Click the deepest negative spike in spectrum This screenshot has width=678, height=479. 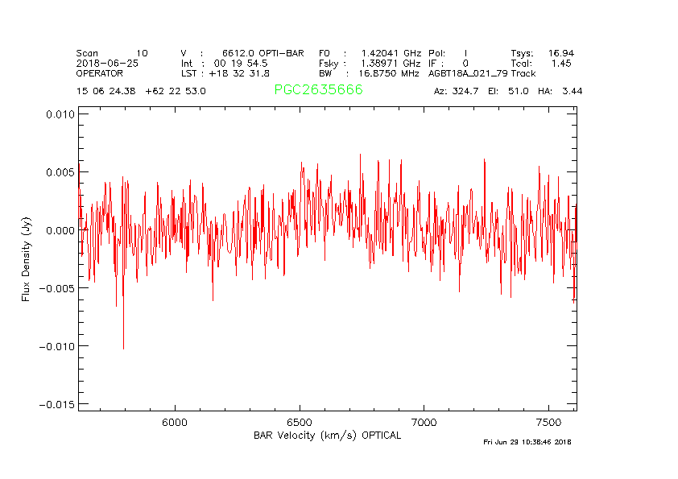coord(123,346)
